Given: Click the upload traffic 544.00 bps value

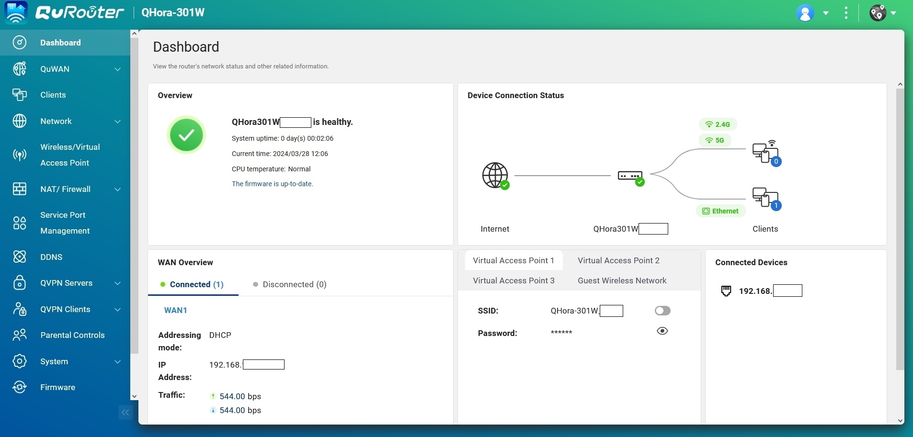Looking at the screenshot, I should pyautogui.click(x=240, y=396).
